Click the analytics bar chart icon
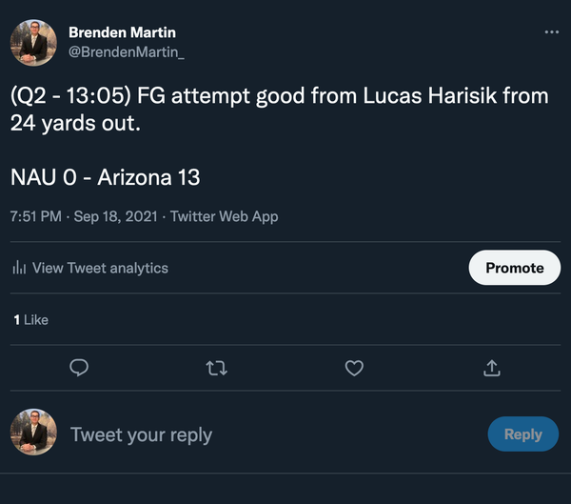This screenshot has height=504, width=571. point(19,269)
